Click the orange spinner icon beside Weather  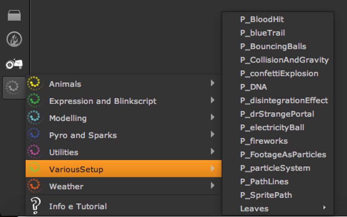click(35, 186)
